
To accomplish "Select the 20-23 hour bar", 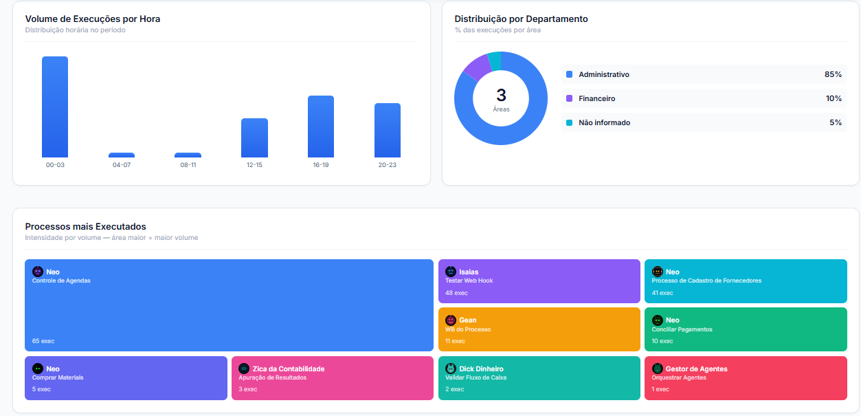I will (388, 130).
